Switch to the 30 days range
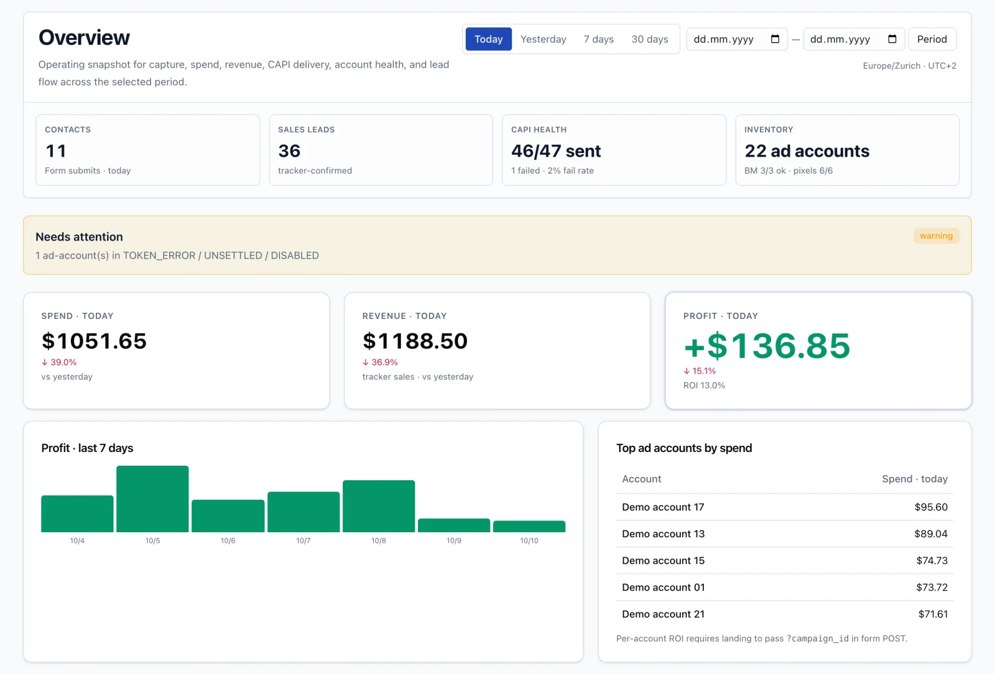 coord(650,39)
